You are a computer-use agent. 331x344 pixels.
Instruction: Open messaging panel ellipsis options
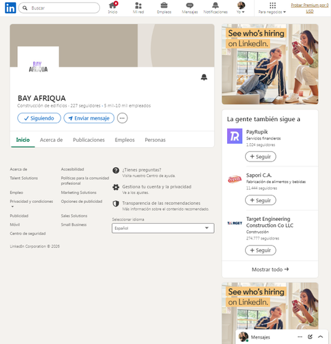click(x=300, y=337)
